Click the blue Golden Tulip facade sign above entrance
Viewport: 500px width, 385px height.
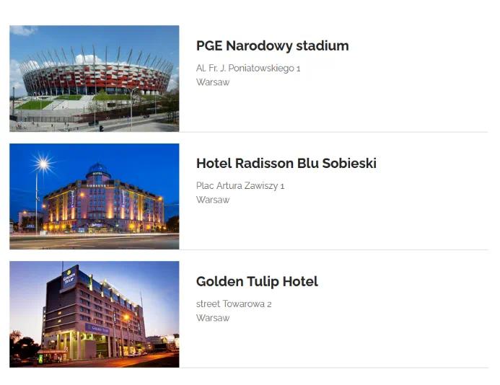coord(97,328)
